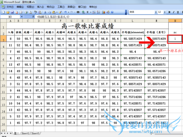Select cell M8 with 98.05714286
Image resolution: width=183 pixels, height=137 pixels.
click(x=157, y=71)
